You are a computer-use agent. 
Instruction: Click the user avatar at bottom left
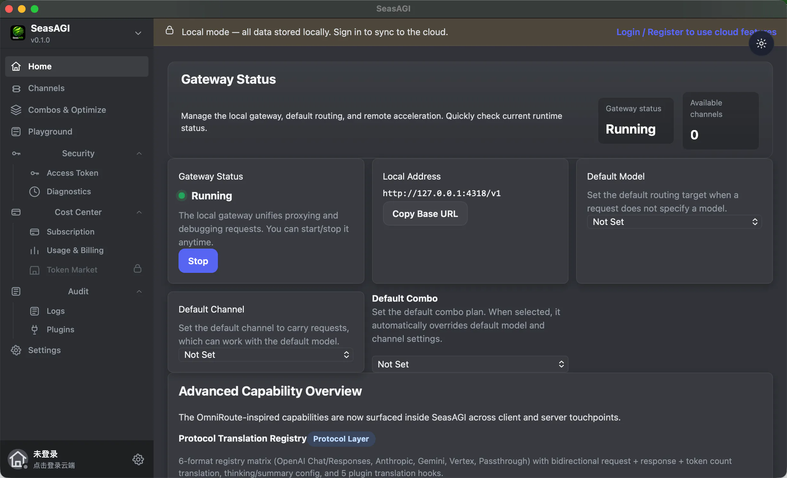point(18,459)
